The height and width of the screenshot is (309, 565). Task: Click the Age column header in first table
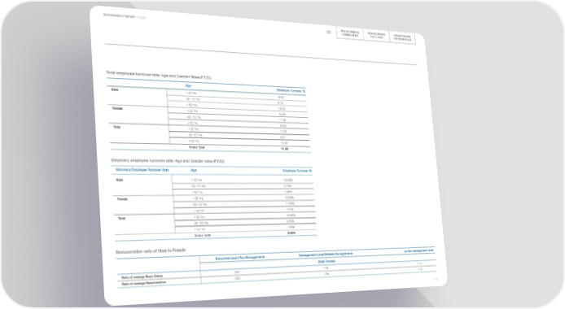188,86
